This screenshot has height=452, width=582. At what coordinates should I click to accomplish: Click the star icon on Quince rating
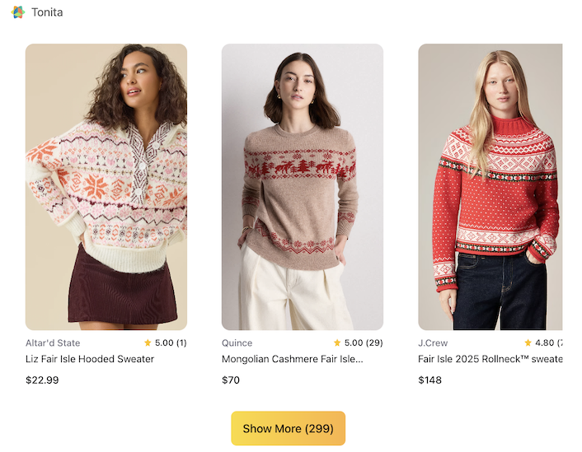point(337,342)
